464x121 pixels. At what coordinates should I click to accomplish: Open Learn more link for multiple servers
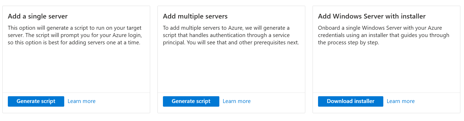pyautogui.click(x=237, y=101)
